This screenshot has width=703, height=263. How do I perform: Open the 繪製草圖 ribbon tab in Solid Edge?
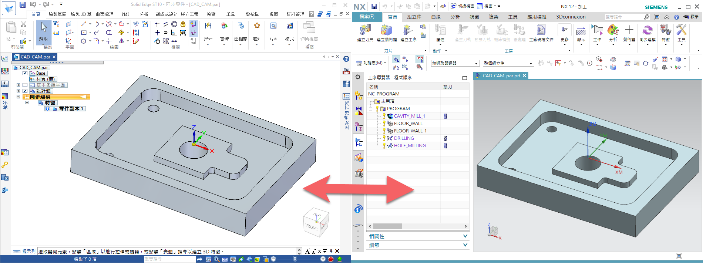(x=57, y=14)
